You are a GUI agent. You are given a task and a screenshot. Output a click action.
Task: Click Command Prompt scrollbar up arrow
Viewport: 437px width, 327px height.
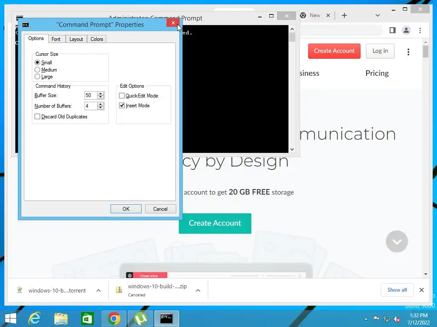(x=292, y=29)
